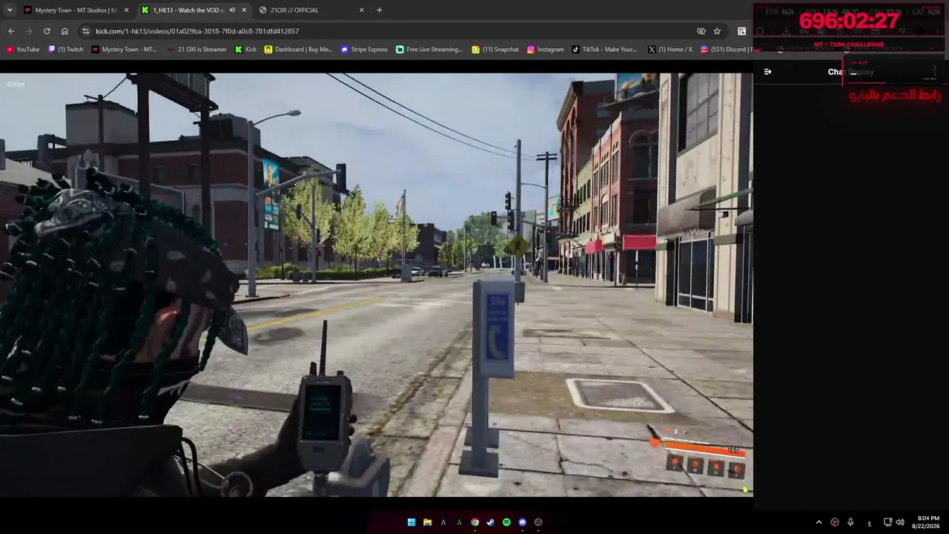Open the browser home page

click(65, 31)
